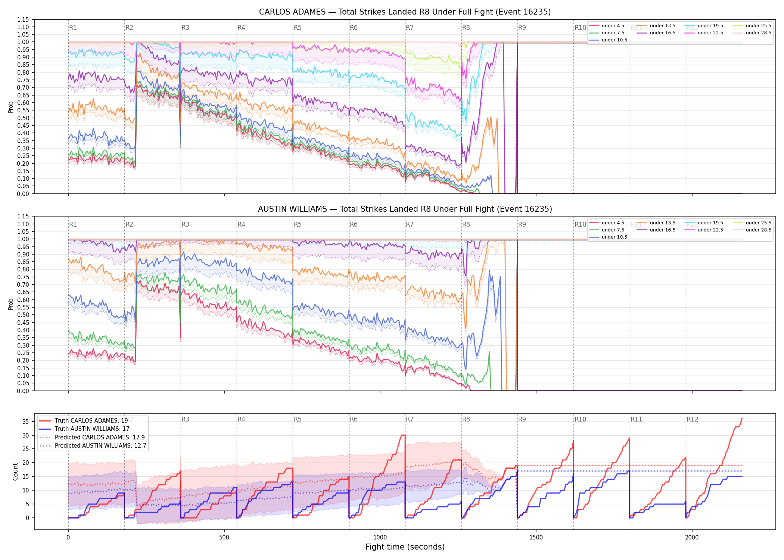
Task: Click the Austin Williams chart title
Action: coord(405,209)
